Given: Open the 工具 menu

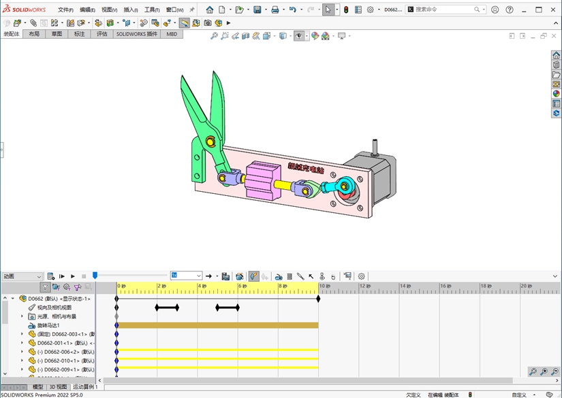Looking at the screenshot, I should coord(151,10).
